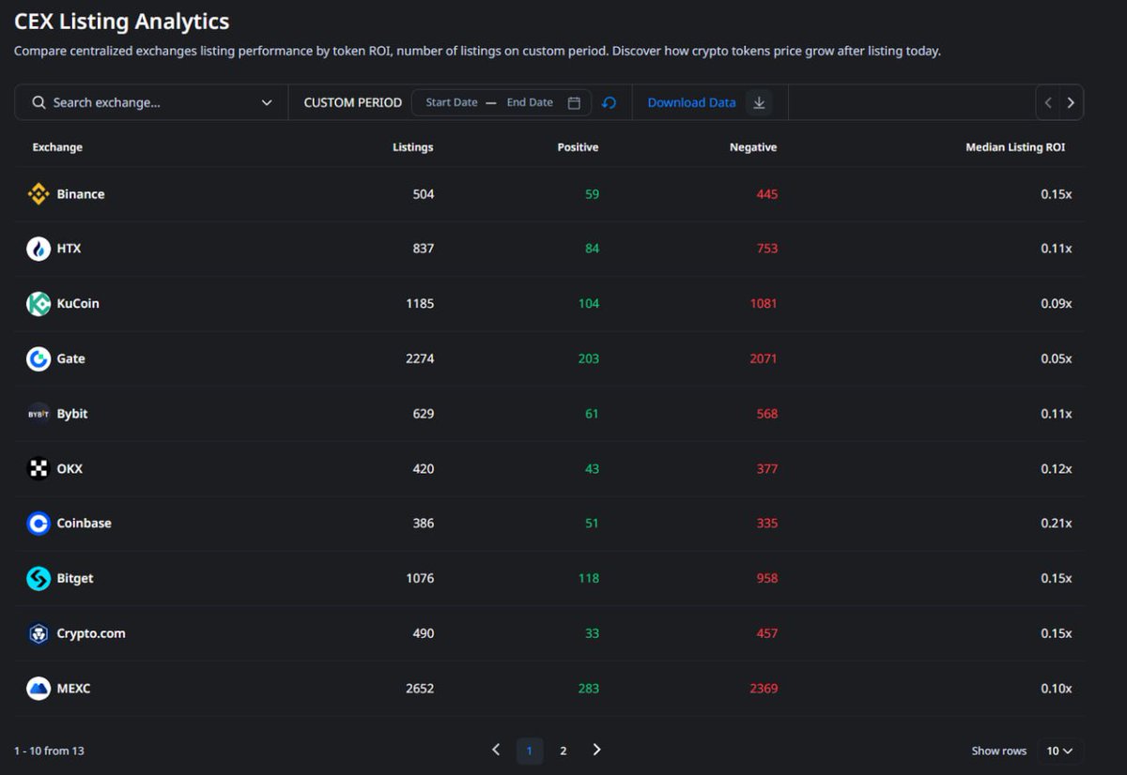The image size is (1127, 775).
Task: Sort by Median Listing ROI header
Action: pyautogui.click(x=1015, y=147)
